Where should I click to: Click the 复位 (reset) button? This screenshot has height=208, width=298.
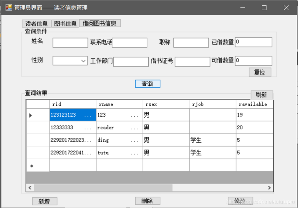click(x=260, y=72)
